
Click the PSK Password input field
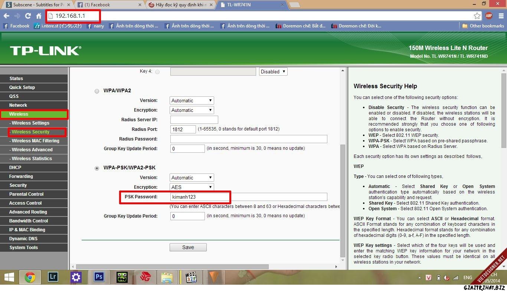pyautogui.click(x=249, y=197)
